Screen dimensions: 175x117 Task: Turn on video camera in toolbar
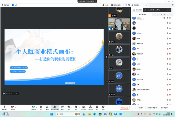12,108
